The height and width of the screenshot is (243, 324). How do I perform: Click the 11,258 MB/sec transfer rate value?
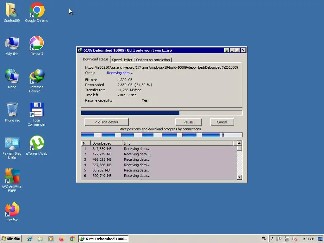tap(129, 90)
